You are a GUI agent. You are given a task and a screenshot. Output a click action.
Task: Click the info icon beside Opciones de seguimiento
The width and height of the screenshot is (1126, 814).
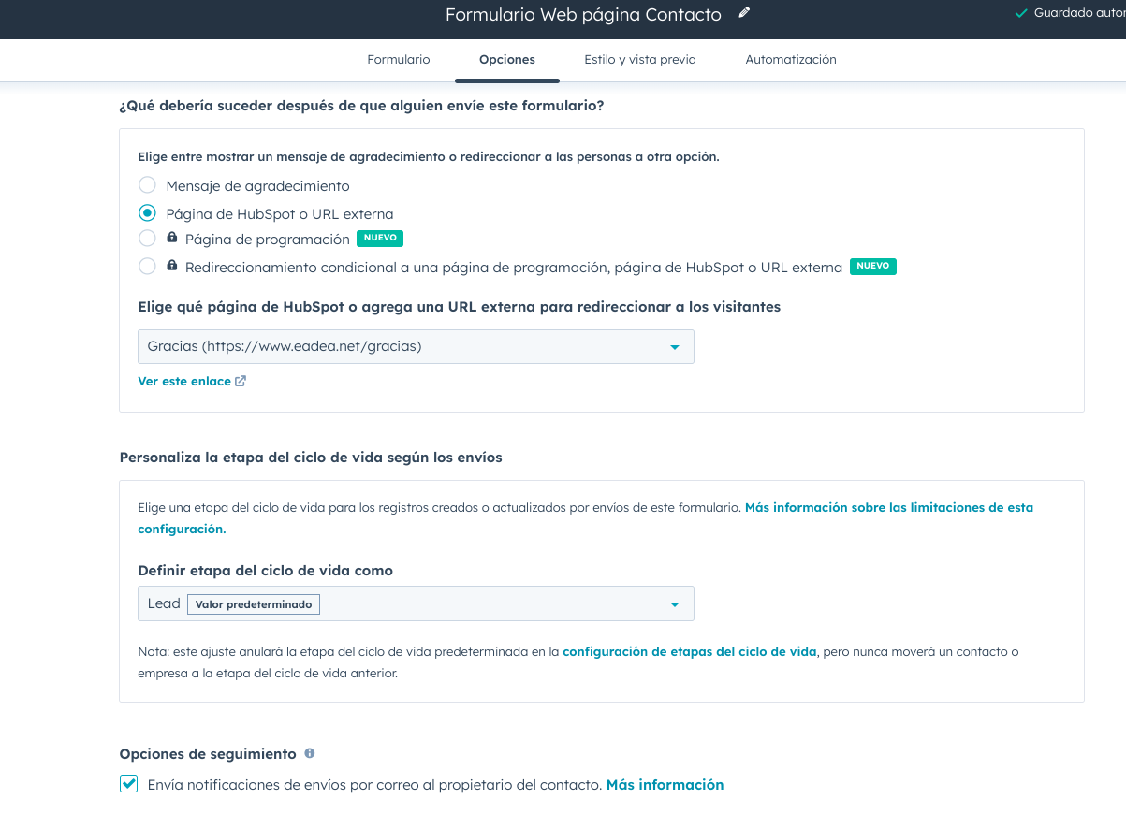310,753
